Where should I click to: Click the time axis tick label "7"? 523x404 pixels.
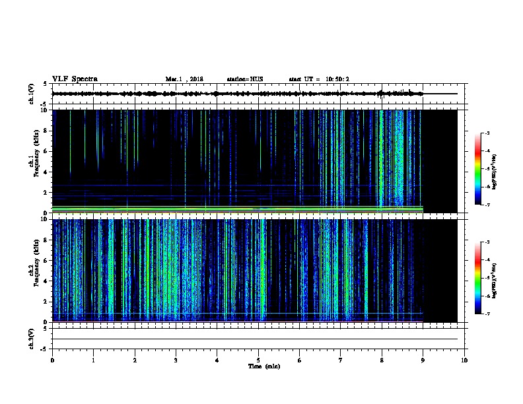[x=341, y=360]
